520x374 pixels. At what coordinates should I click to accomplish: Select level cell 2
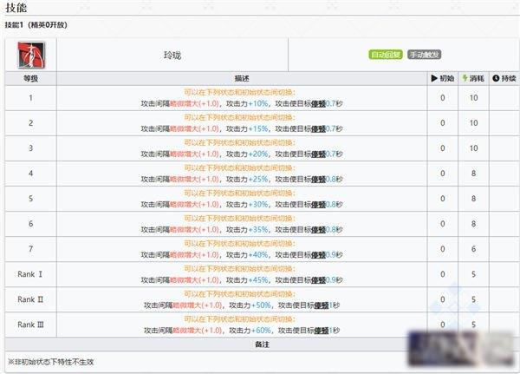31,123
